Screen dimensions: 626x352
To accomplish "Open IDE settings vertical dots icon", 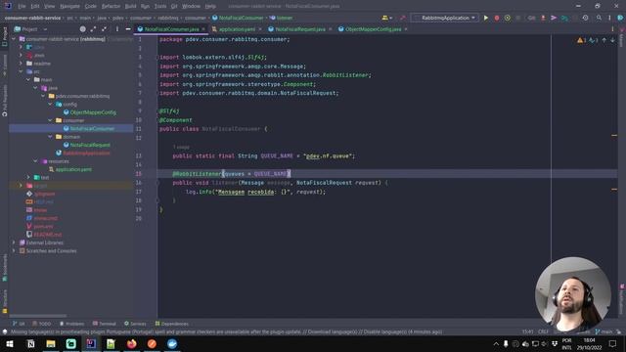I will [x=609, y=18].
